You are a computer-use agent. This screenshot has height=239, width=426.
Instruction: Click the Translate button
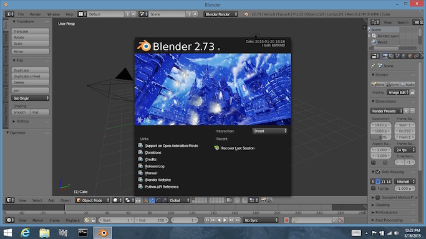[x=31, y=31]
